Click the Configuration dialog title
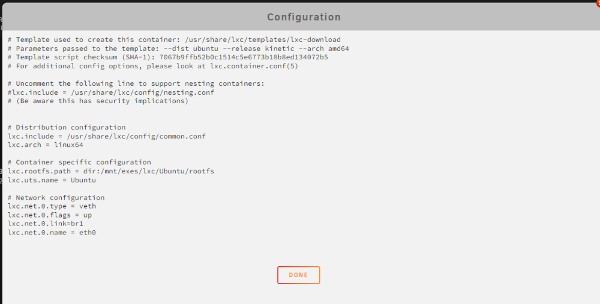Image resolution: width=600 pixels, height=304 pixels. tap(304, 17)
